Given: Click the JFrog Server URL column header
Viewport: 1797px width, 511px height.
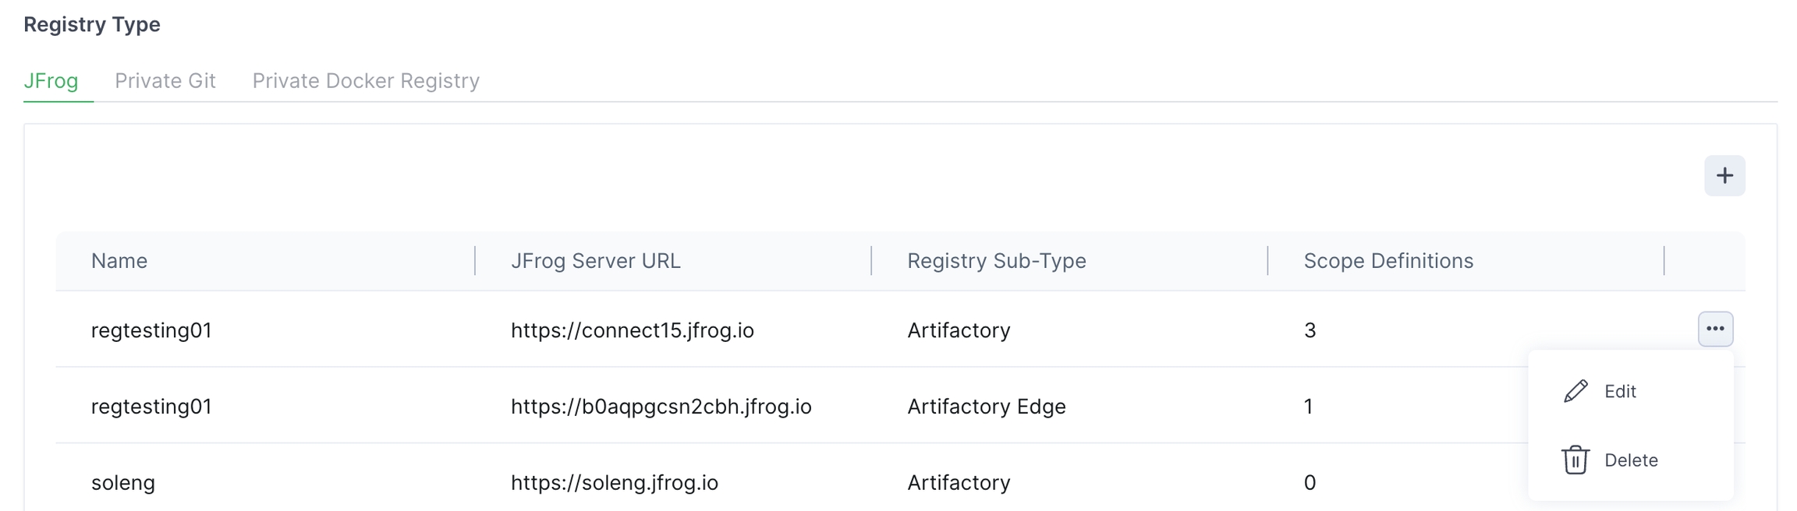Looking at the screenshot, I should point(595,261).
